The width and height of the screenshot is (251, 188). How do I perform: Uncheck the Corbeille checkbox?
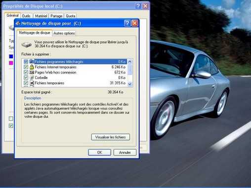pyautogui.click(x=26, y=77)
